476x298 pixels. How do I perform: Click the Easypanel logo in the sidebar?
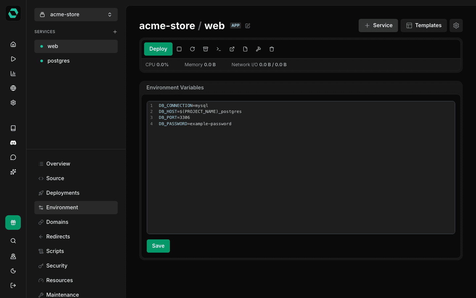[13, 14]
